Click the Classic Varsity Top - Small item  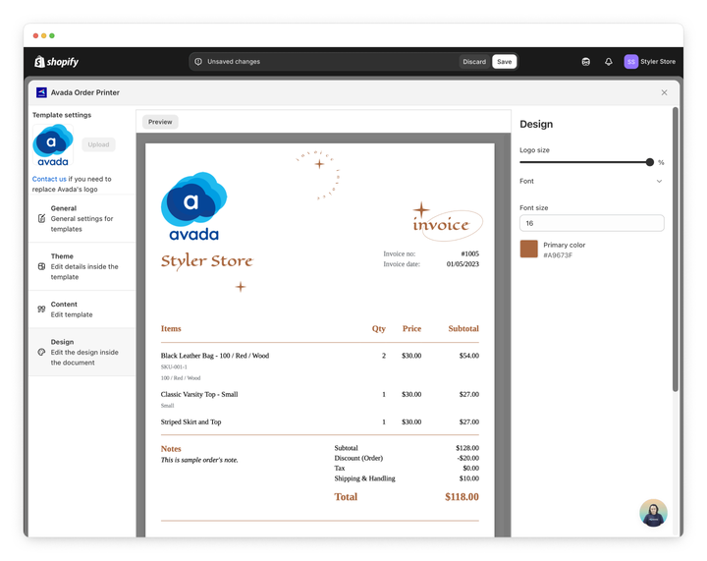tap(199, 395)
